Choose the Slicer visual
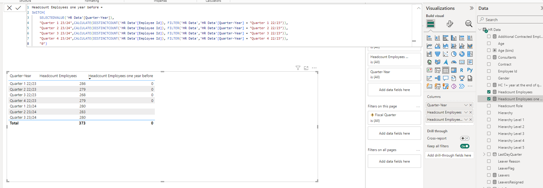 438,70
